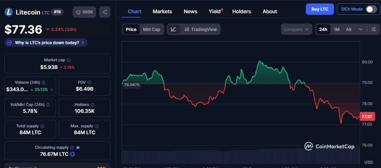Click the circulating supply progress ring

(73, 154)
